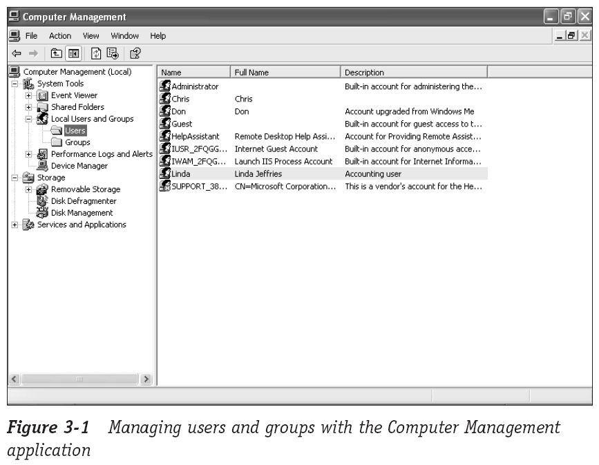The image size is (599, 465).
Task: Open the Action menu
Action: pyautogui.click(x=60, y=36)
